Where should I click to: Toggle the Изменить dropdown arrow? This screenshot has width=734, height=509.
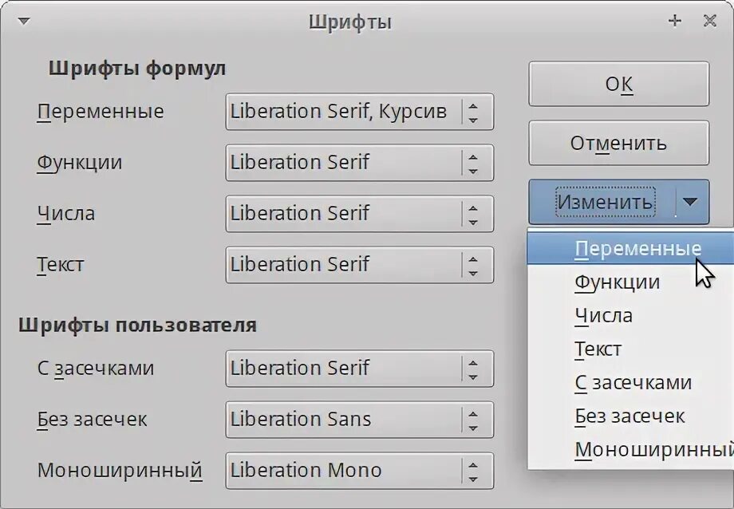[691, 202]
